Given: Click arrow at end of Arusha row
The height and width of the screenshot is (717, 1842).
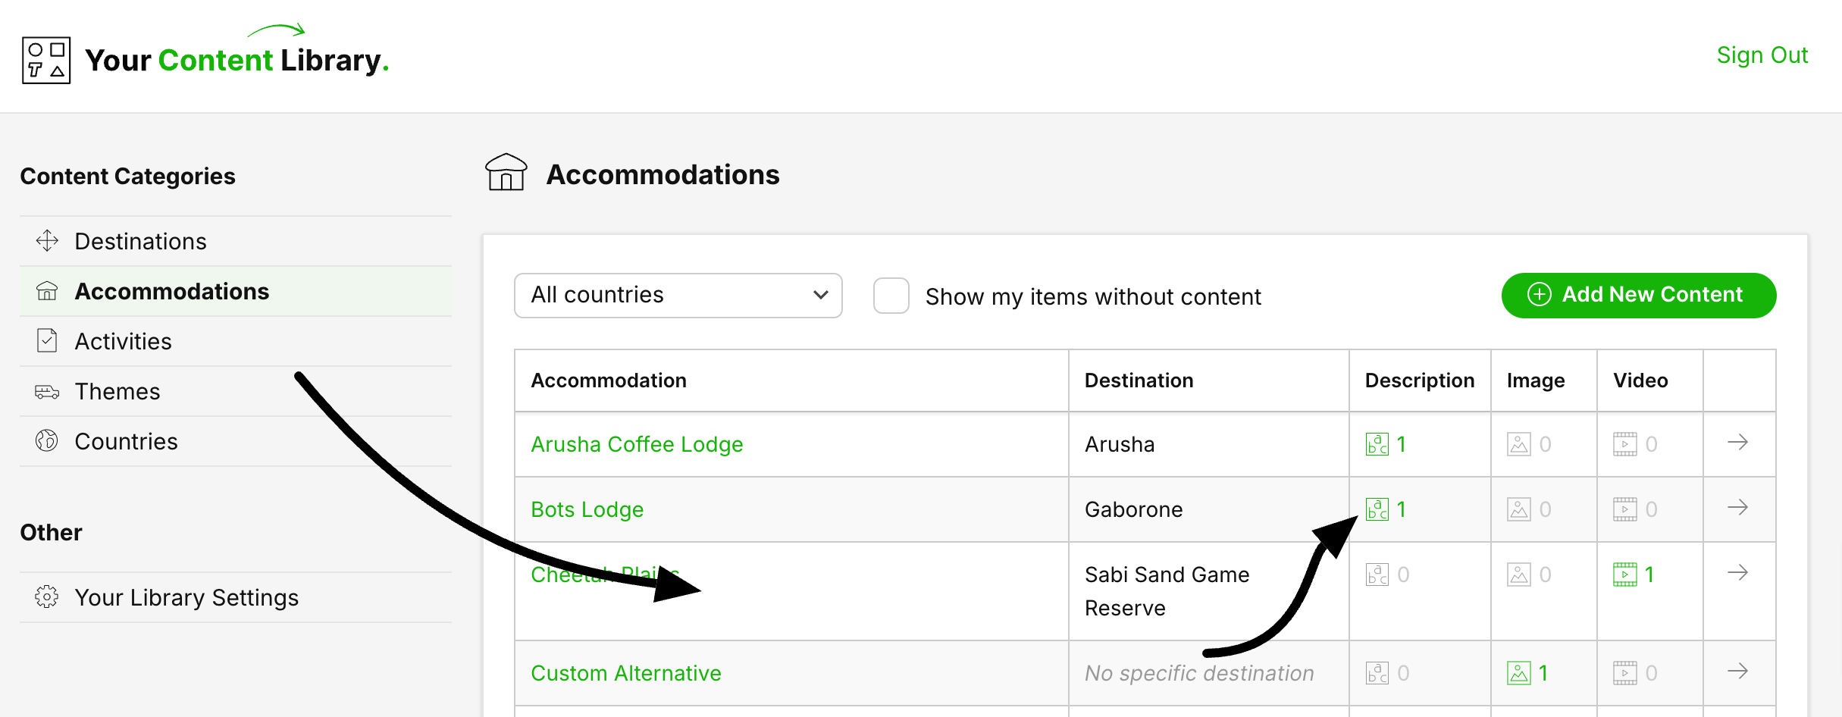Looking at the screenshot, I should pos(1737,443).
